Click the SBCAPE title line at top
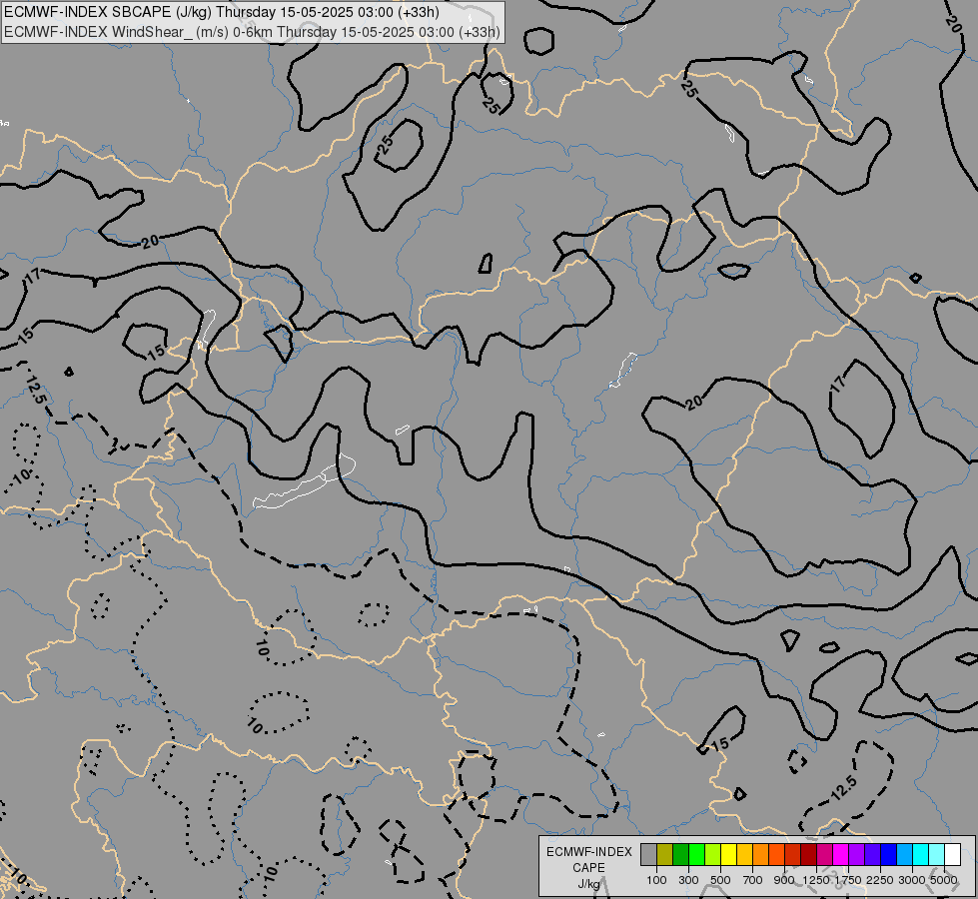This screenshot has height=899, width=978. pos(222,12)
